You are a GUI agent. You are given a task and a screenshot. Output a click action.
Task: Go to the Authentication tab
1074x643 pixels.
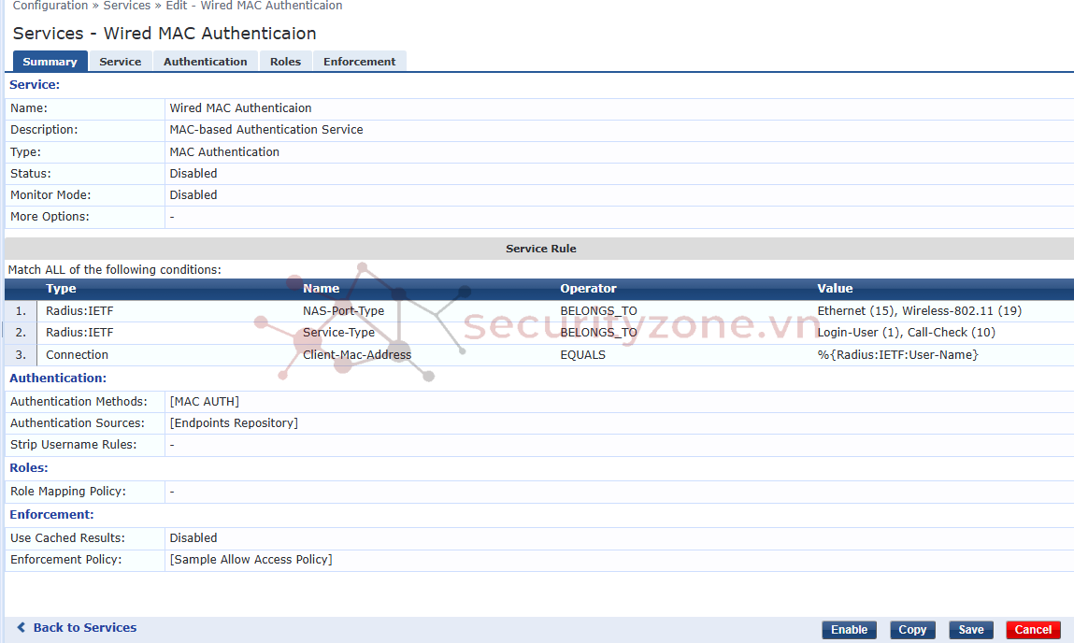pos(206,62)
